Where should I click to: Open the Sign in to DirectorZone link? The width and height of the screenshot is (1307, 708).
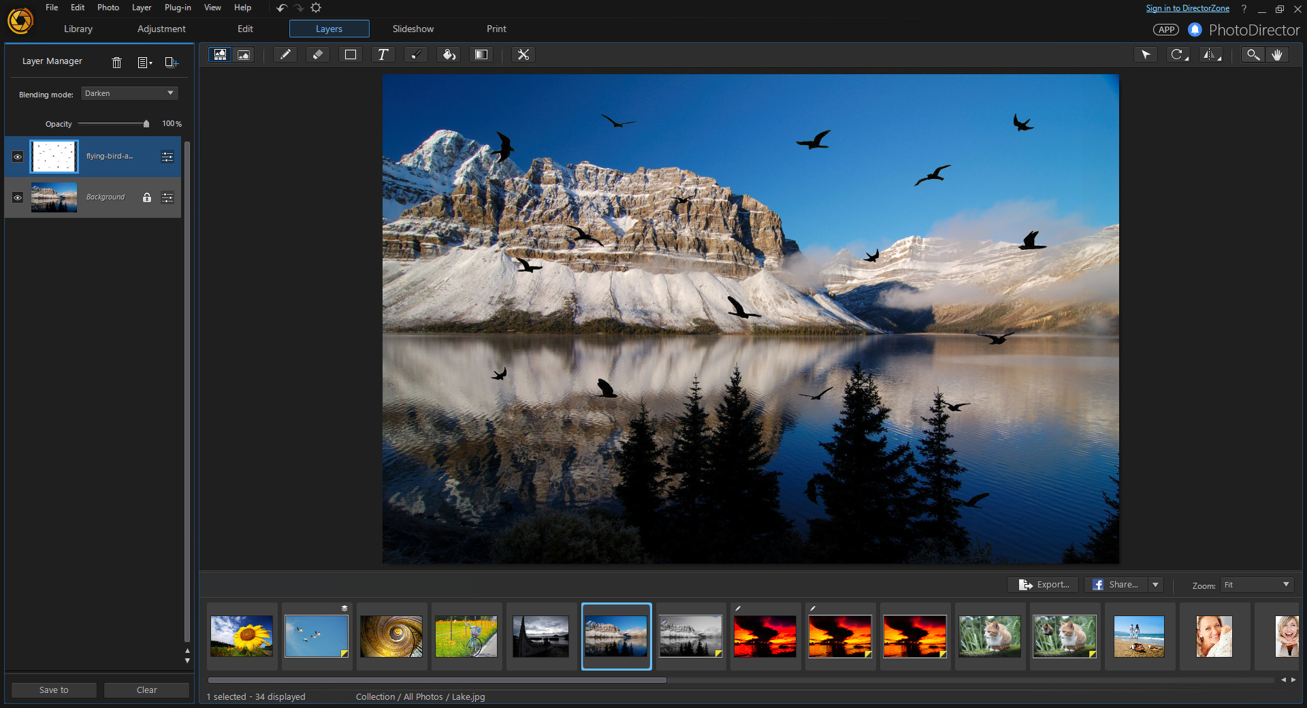[x=1187, y=7]
